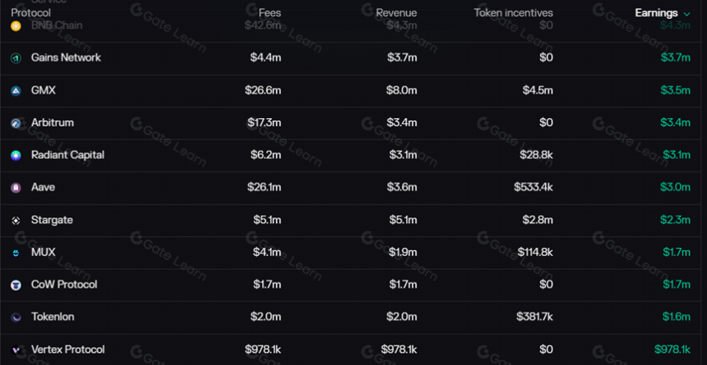Click the BNB Chain coin icon
Image resolution: width=707 pixels, height=365 pixels.
tap(16, 26)
